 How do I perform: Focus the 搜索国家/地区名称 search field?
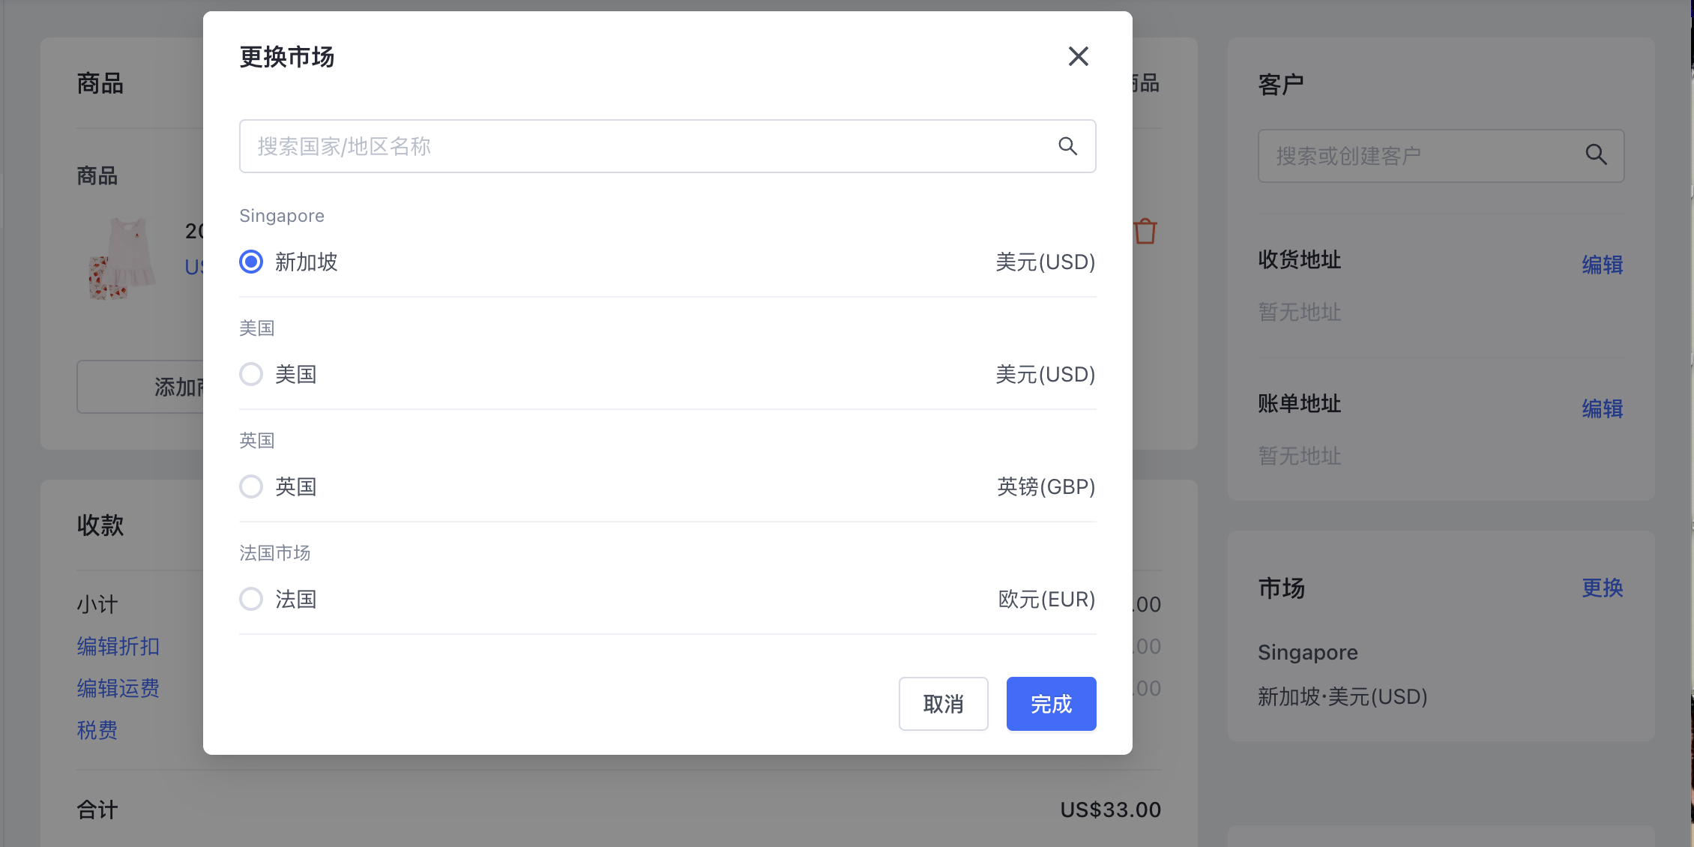coord(645,146)
